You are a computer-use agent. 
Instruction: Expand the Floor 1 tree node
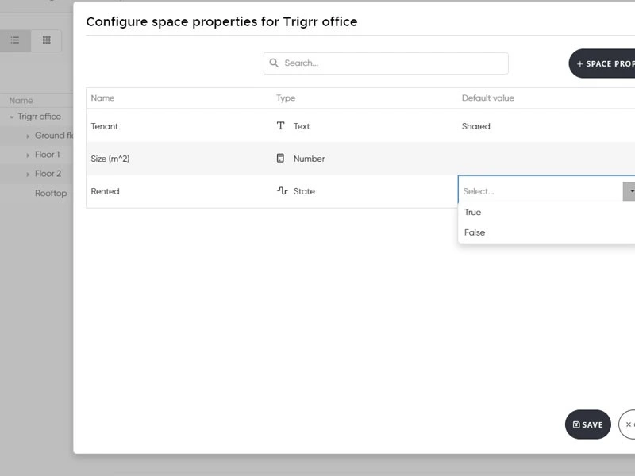tap(28, 155)
